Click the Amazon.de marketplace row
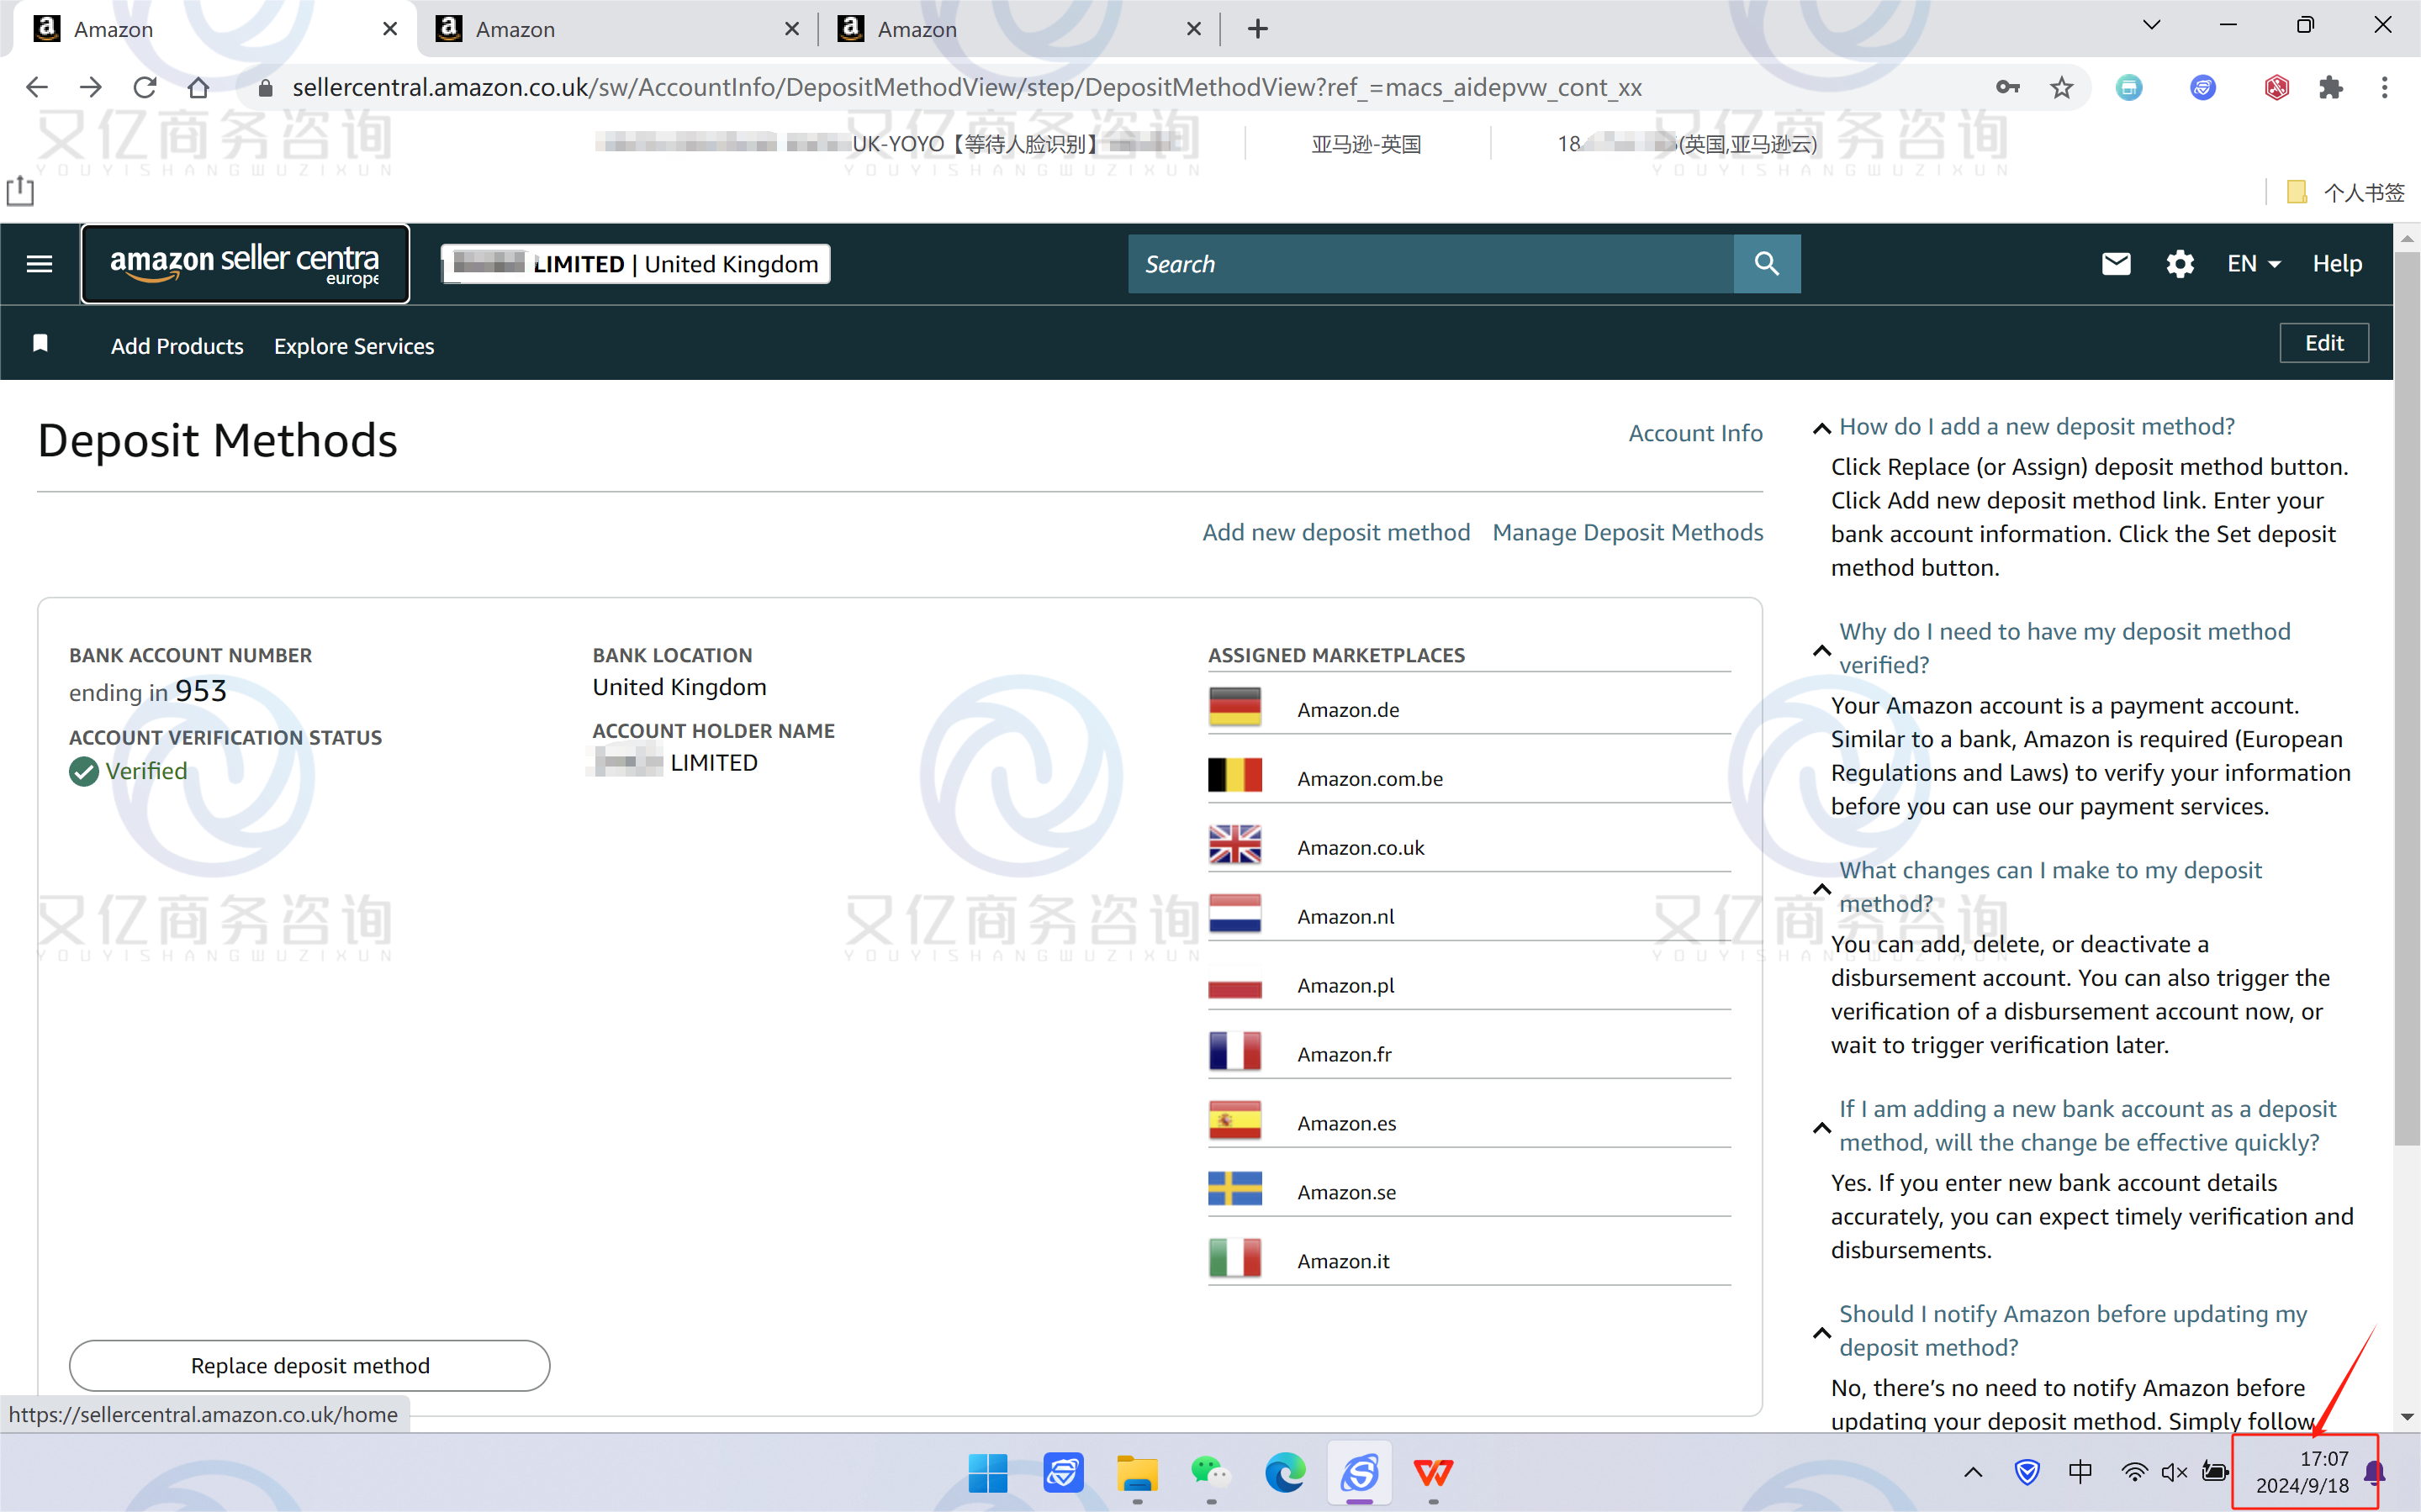 pyautogui.click(x=1468, y=708)
